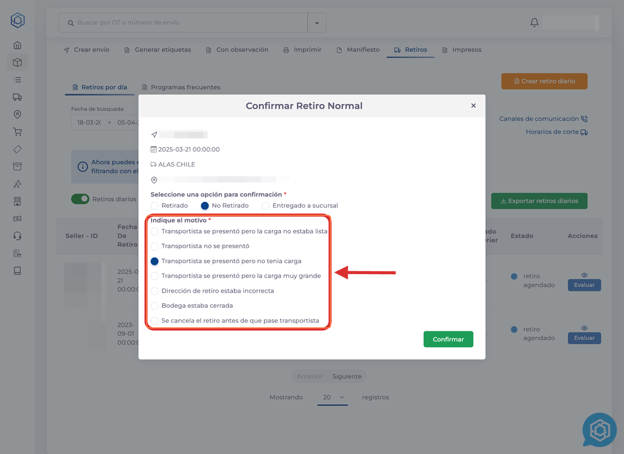Select the Retirado confirmation option

click(x=154, y=206)
